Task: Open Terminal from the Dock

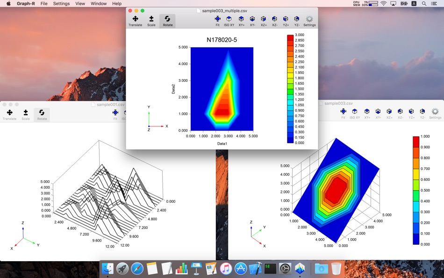Action: 270,268
